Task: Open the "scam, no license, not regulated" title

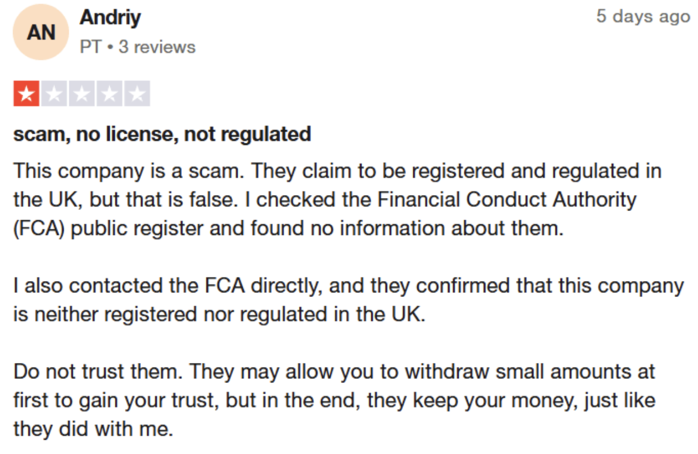Action: (162, 134)
